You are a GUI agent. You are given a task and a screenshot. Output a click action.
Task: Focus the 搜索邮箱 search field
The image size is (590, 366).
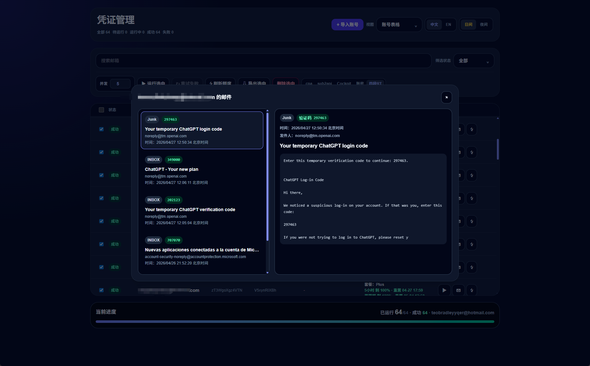[x=263, y=61]
